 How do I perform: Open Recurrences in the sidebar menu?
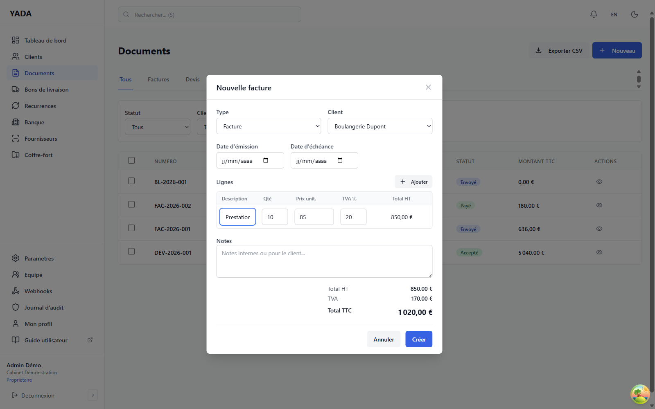pyautogui.click(x=40, y=106)
